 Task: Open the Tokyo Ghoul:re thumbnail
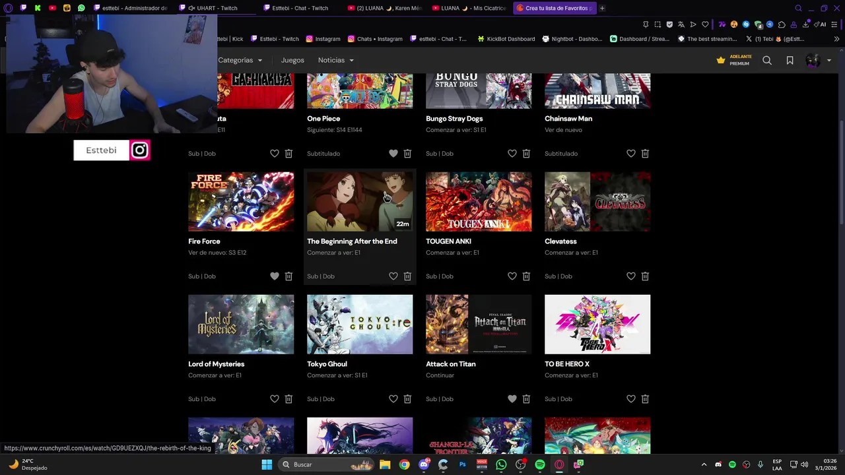click(x=360, y=325)
